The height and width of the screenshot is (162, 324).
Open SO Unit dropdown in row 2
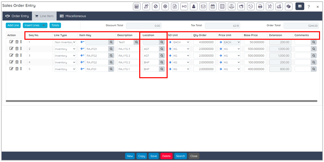[x=188, y=49]
